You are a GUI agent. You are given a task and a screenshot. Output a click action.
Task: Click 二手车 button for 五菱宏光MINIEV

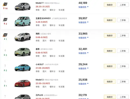coord(123,20)
